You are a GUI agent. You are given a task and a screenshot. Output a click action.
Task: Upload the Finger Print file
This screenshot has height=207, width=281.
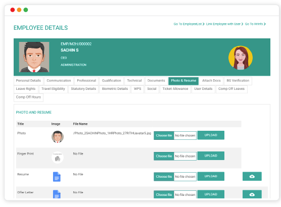click(211, 156)
